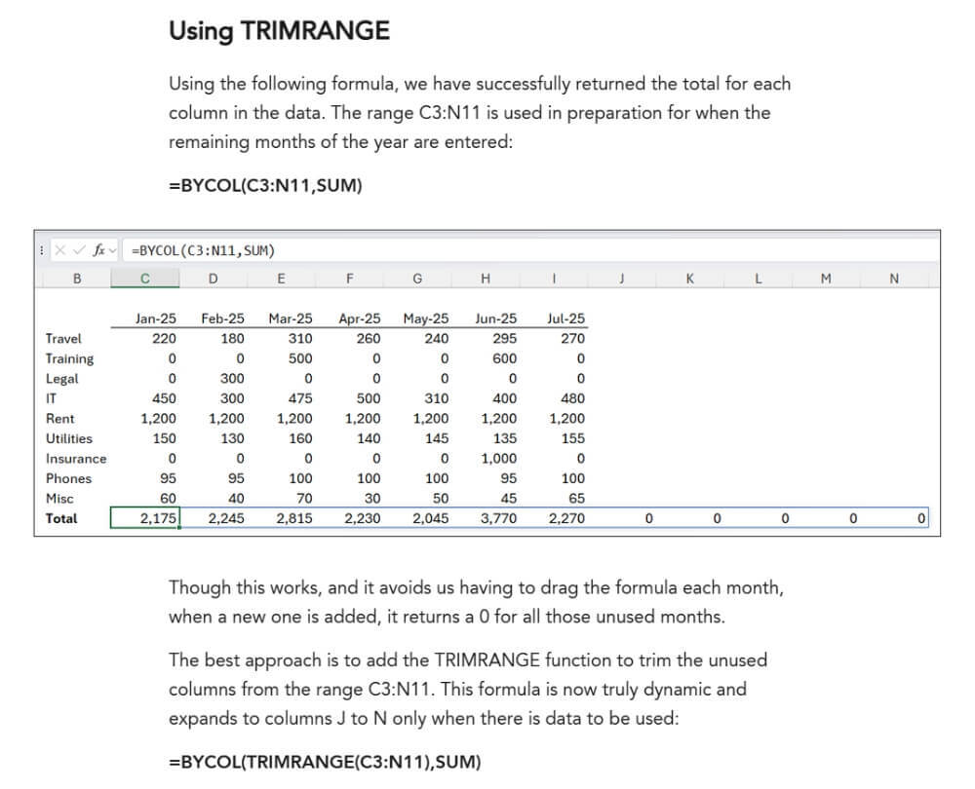The image size is (975, 789).
Task: Click the Enter checkmark in formula bar
Action: tap(79, 250)
